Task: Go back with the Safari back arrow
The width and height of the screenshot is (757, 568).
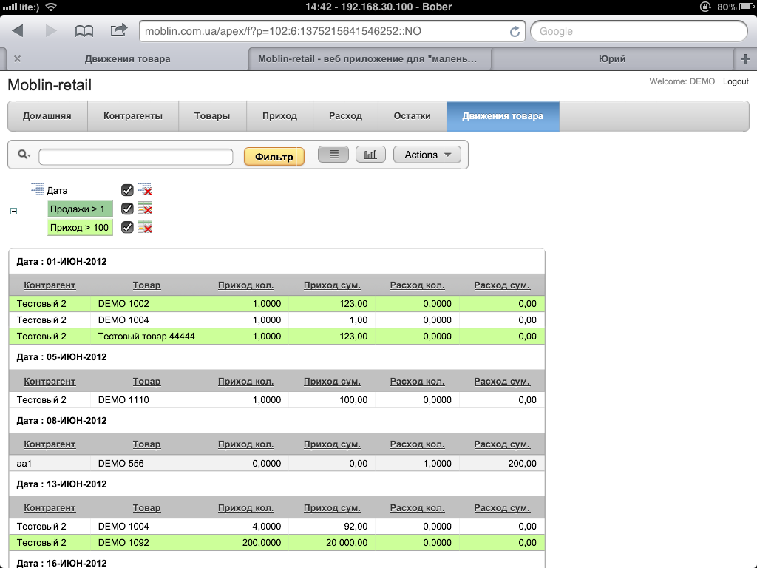Action: tap(18, 31)
